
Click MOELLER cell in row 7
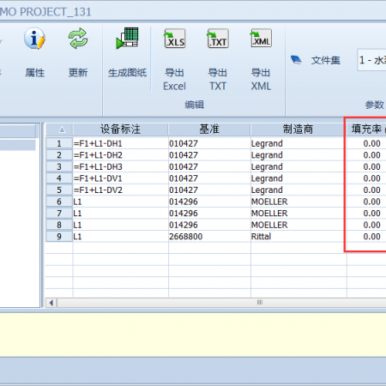coord(299,214)
